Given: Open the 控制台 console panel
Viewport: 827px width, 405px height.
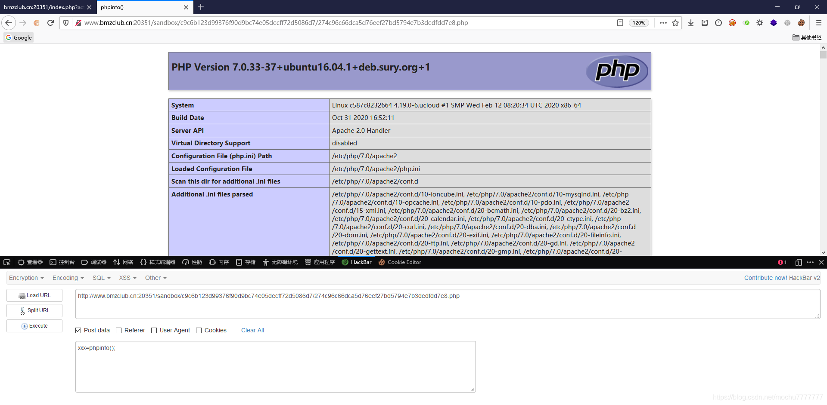Looking at the screenshot, I should click(62, 262).
